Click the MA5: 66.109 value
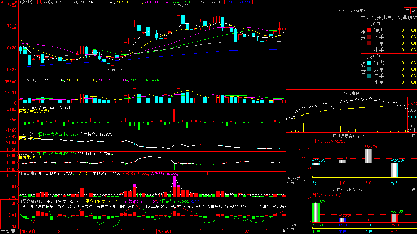 point(212,2)
